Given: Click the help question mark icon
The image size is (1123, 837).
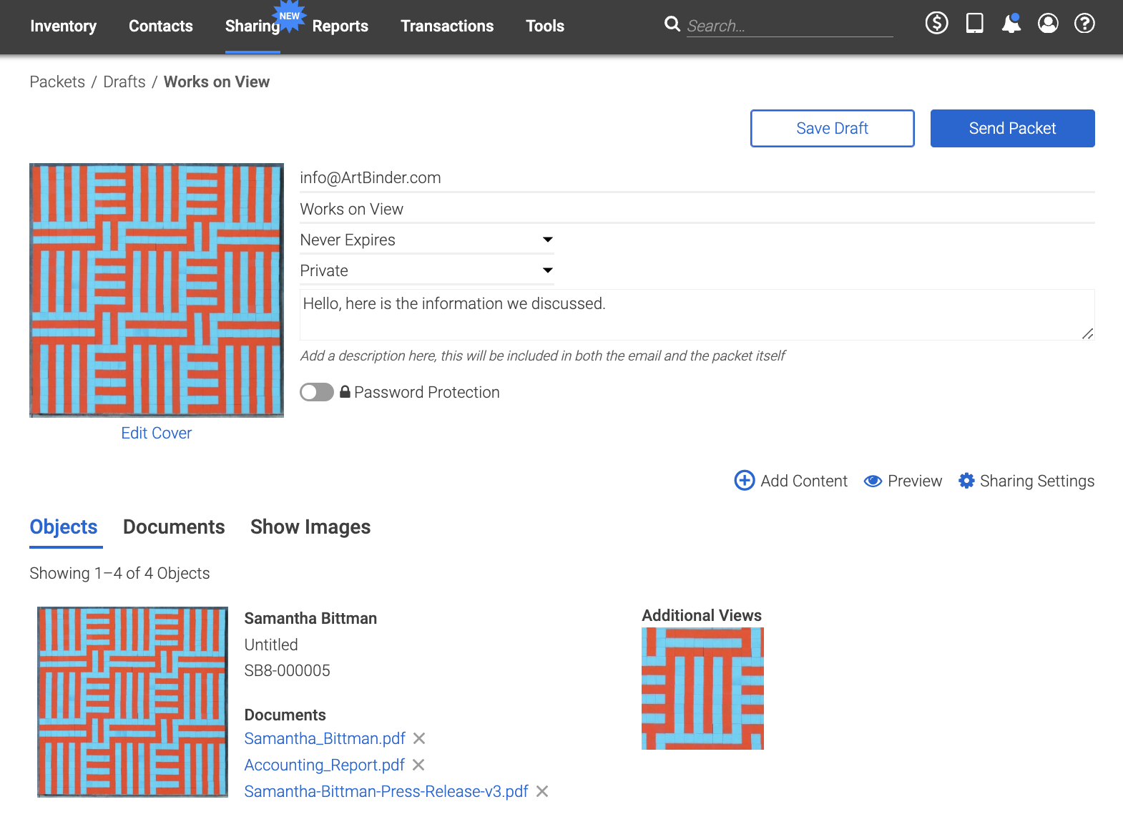Looking at the screenshot, I should click(1084, 24).
